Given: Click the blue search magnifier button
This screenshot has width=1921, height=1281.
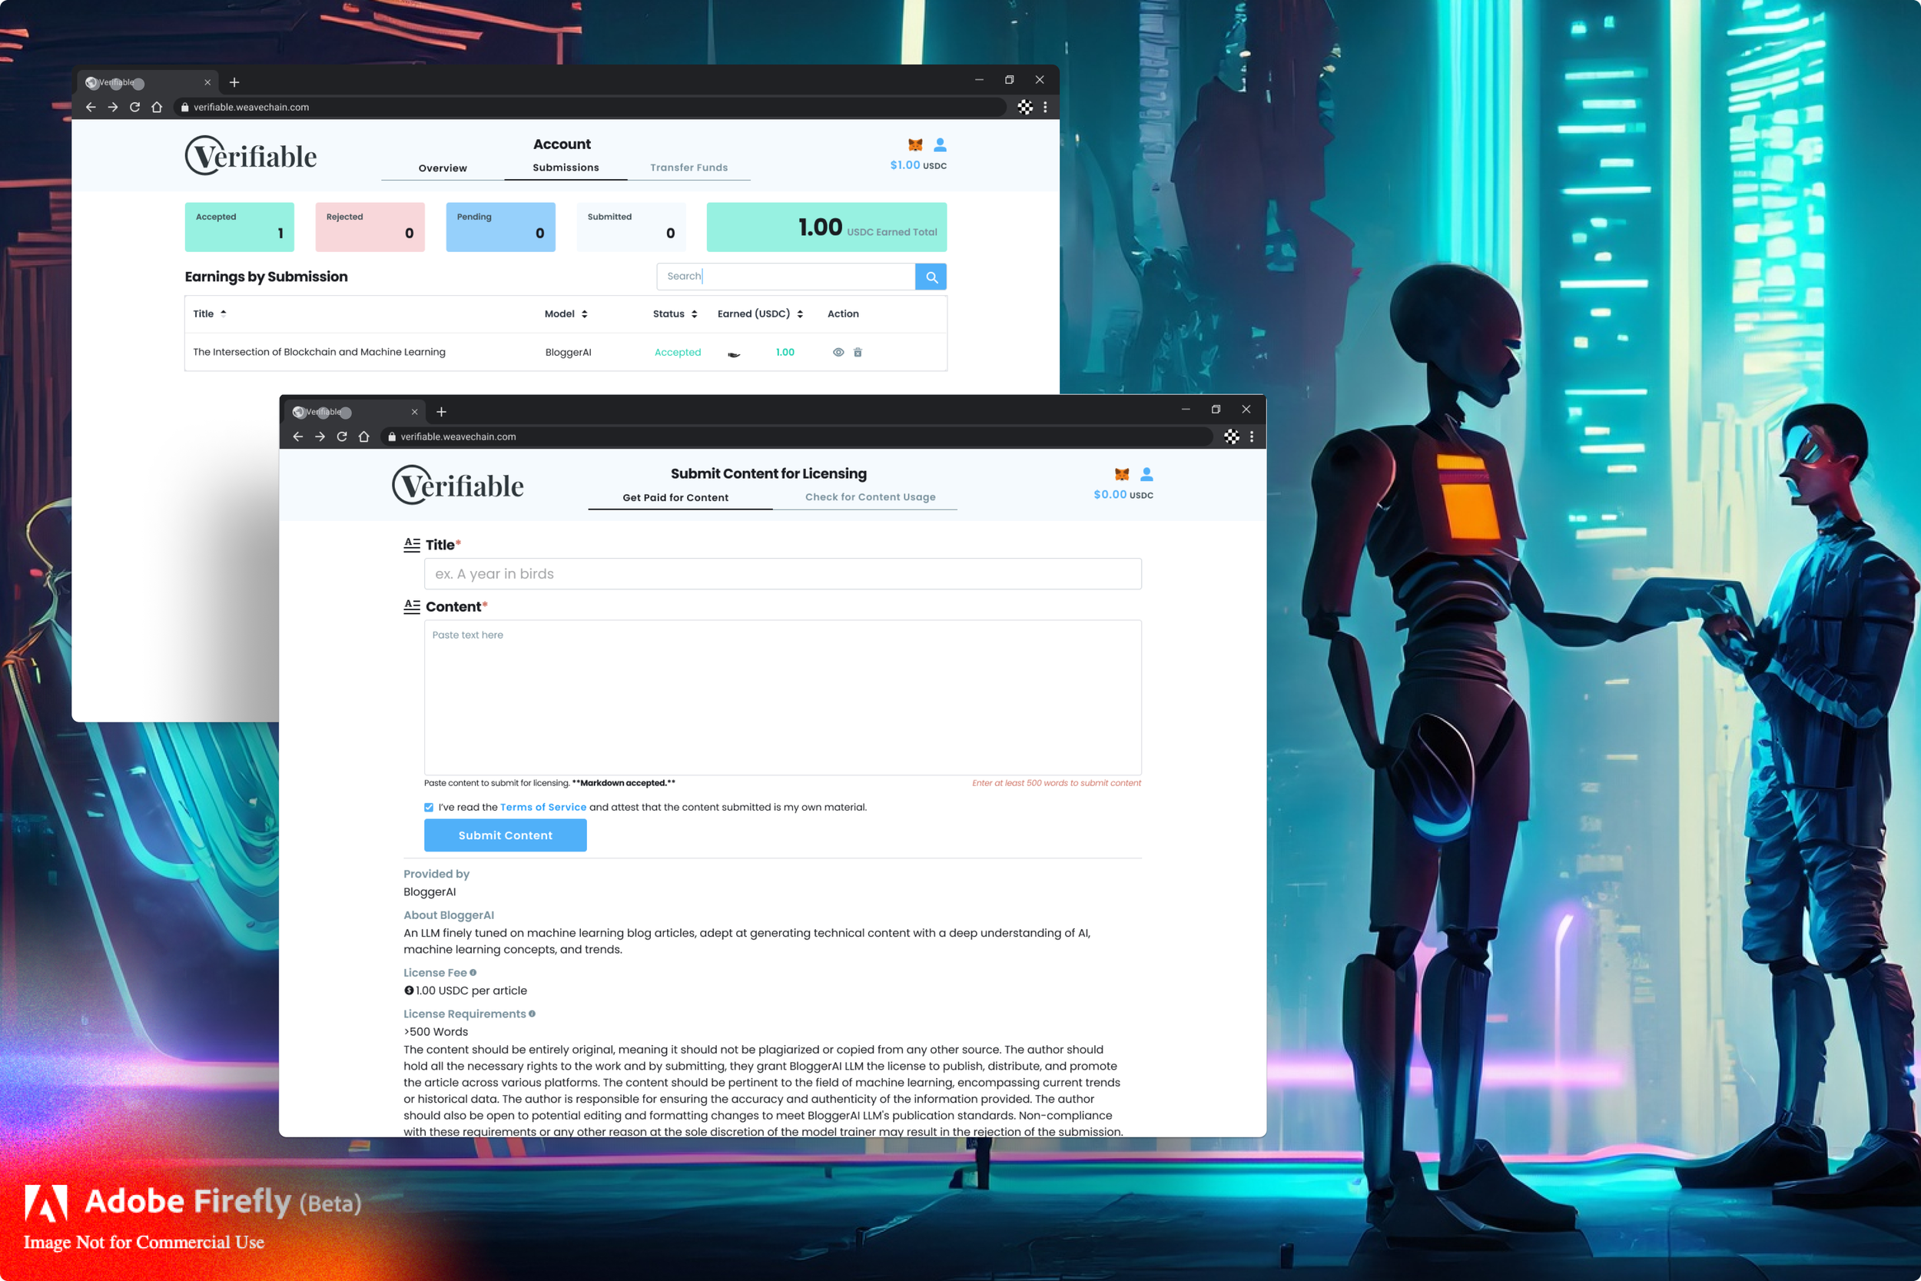Looking at the screenshot, I should coord(931,277).
